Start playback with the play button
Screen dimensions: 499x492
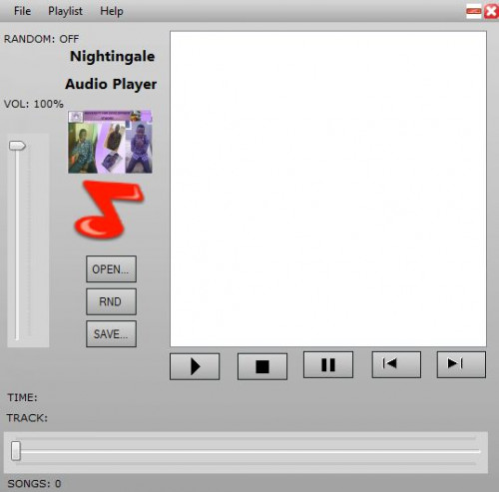(x=195, y=366)
